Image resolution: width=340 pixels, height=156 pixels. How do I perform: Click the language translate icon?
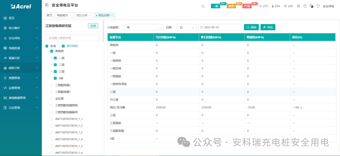click(311, 6)
